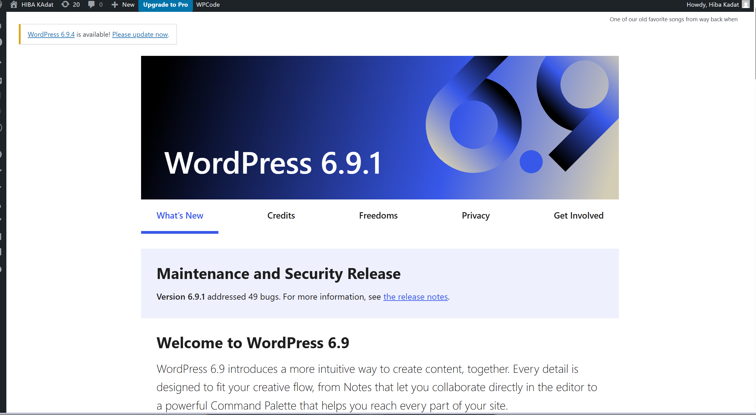The width and height of the screenshot is (756, 415).
Task: Click the Version 6.9.1 bold text
Action: (181, 297)
